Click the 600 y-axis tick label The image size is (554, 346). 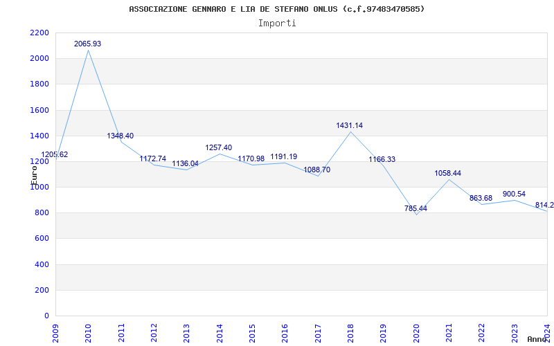coord(42,239)
